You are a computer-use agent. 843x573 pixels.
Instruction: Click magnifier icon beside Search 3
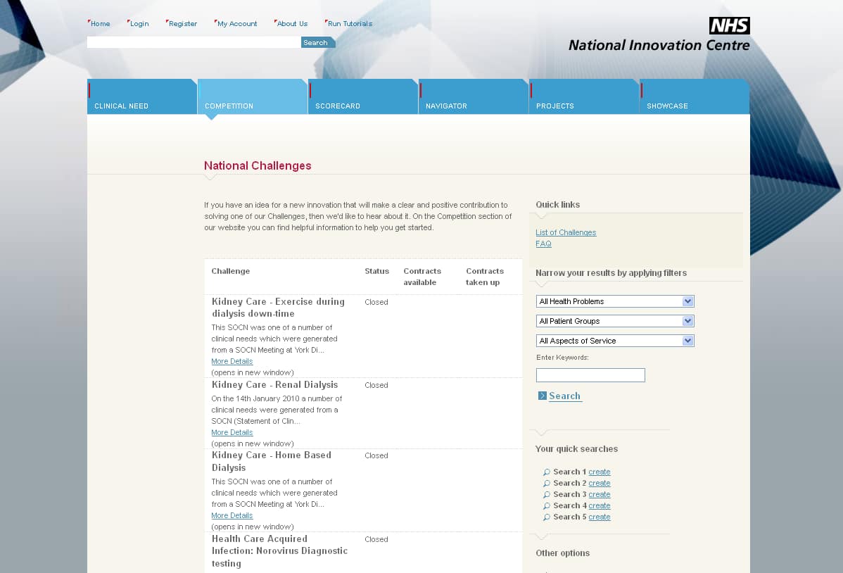pyautogui.click(x=547, y=495)
